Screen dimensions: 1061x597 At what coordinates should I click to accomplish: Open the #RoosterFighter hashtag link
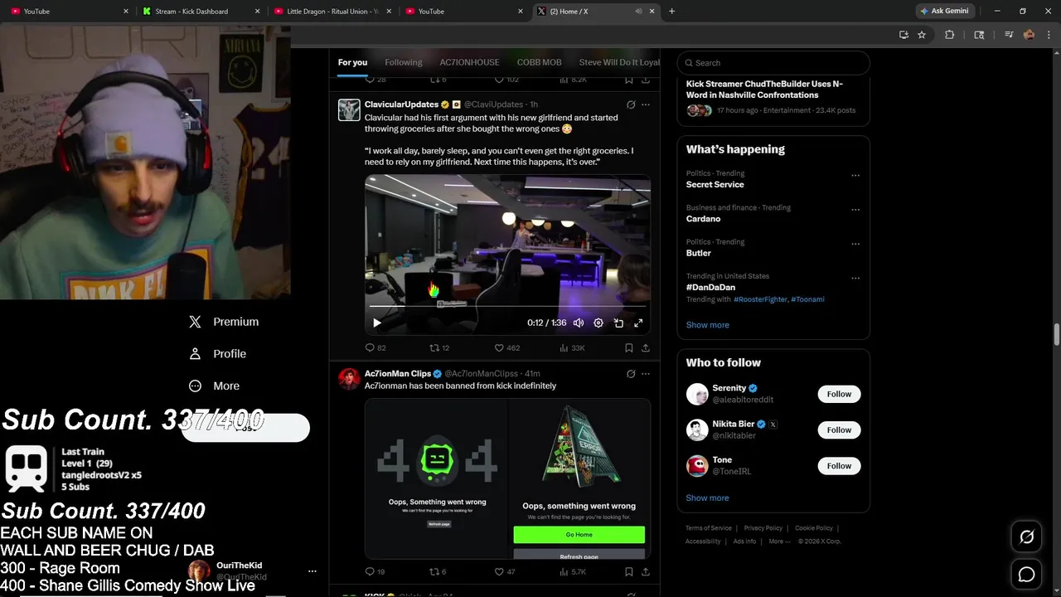pos(760,299)
